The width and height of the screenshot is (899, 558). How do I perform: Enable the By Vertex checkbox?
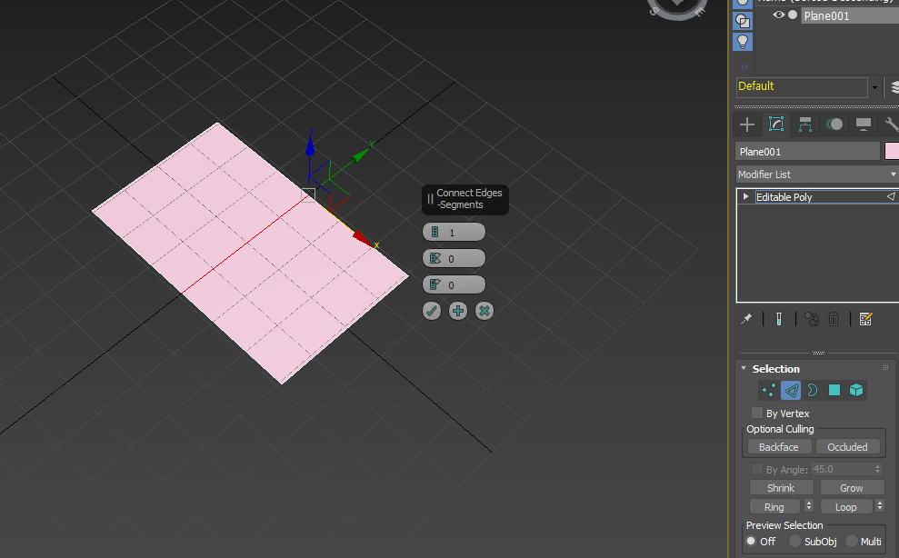757,413
